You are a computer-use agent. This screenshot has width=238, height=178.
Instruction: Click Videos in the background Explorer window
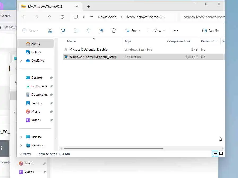point(29,172)
